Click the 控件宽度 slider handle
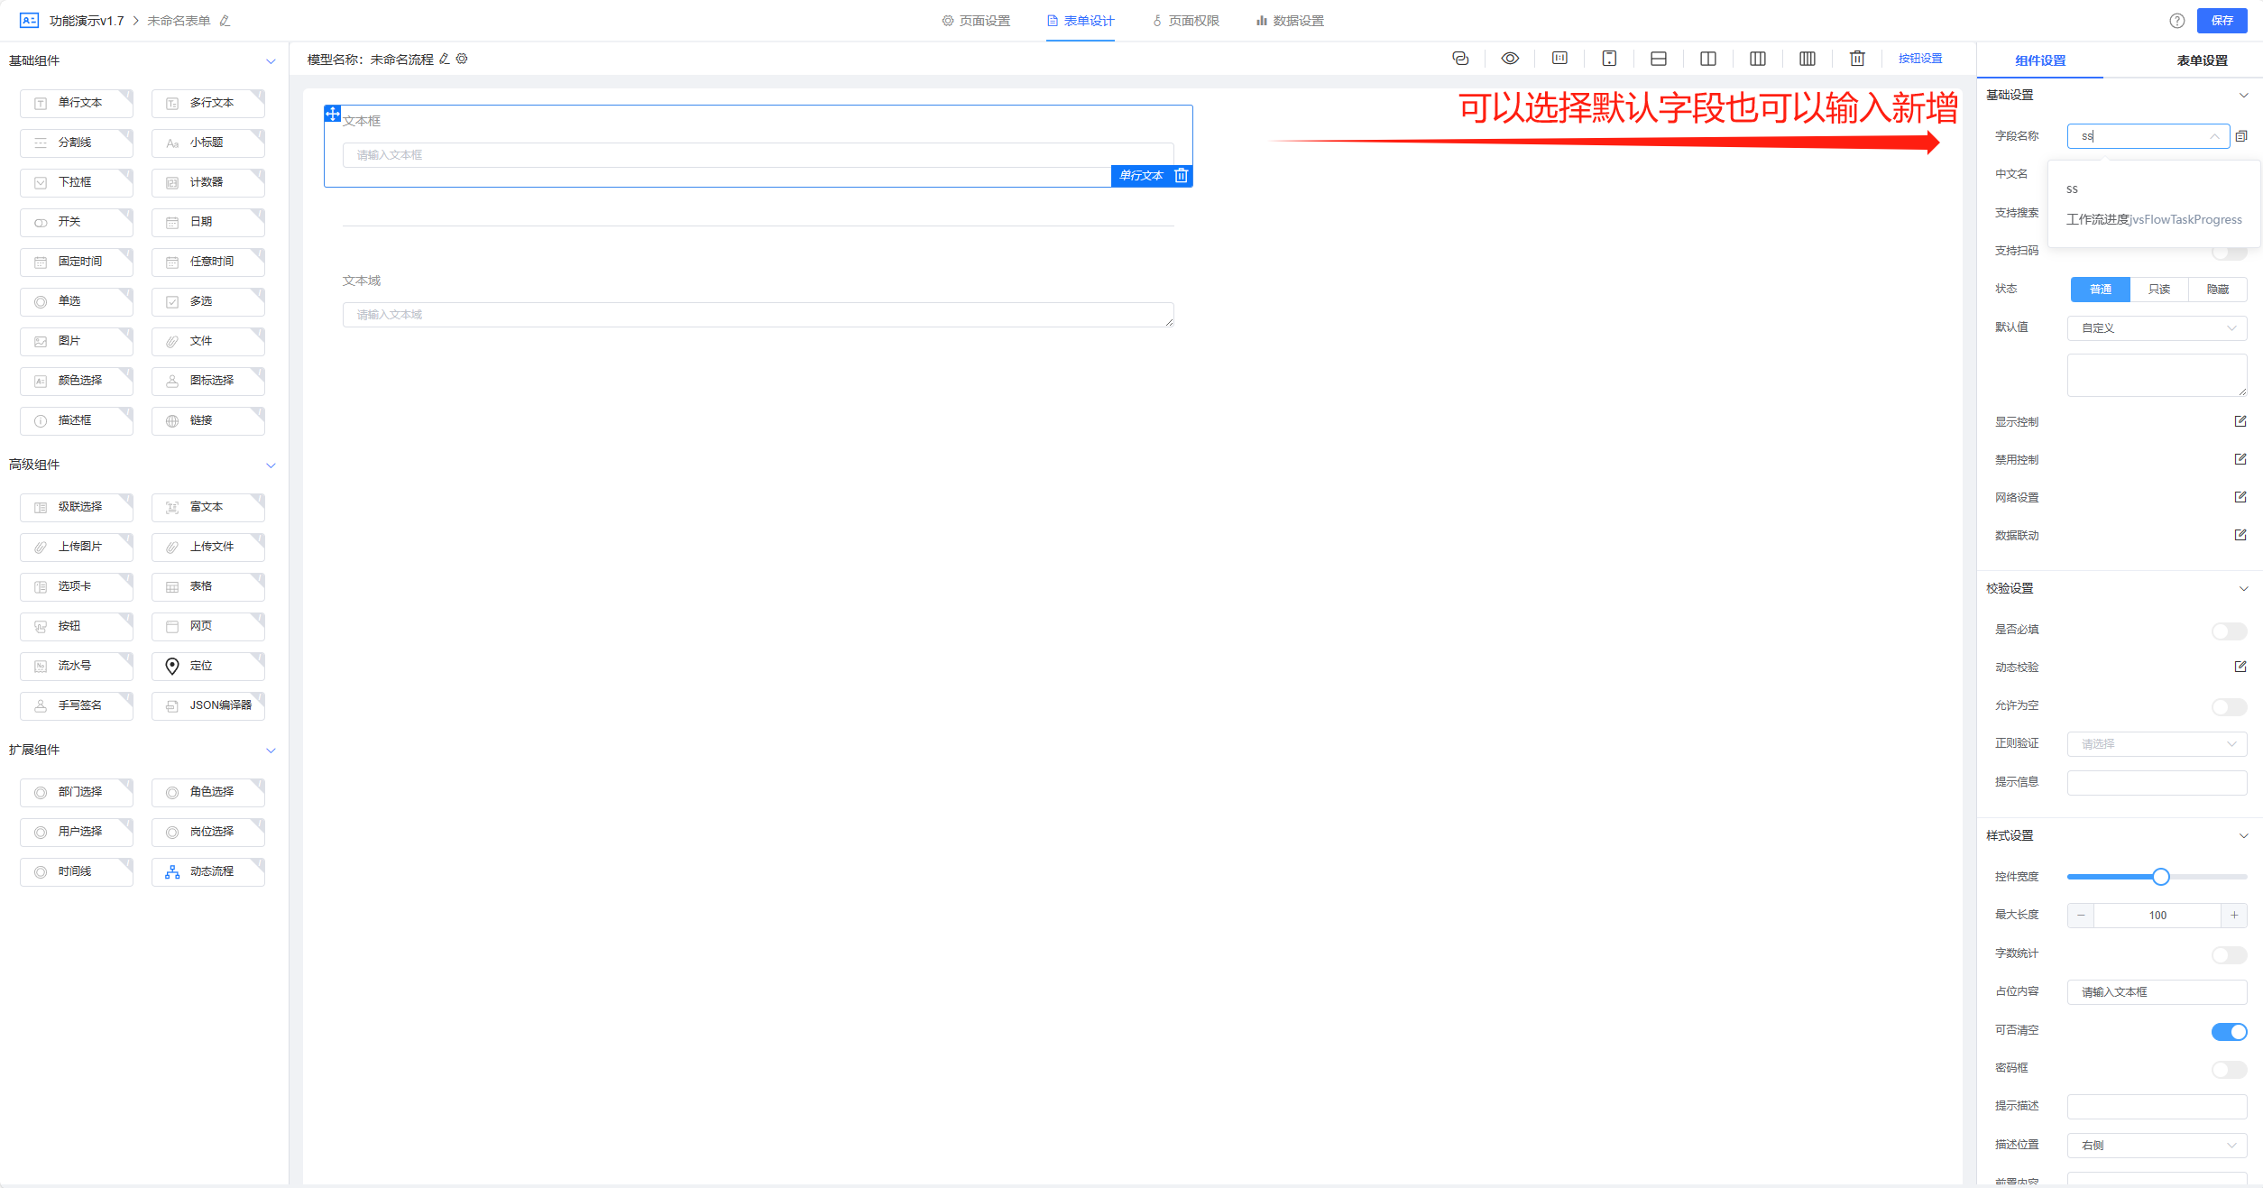Image resolution: width=2263 pixels, height=1188 pixels. (2160, 877)
